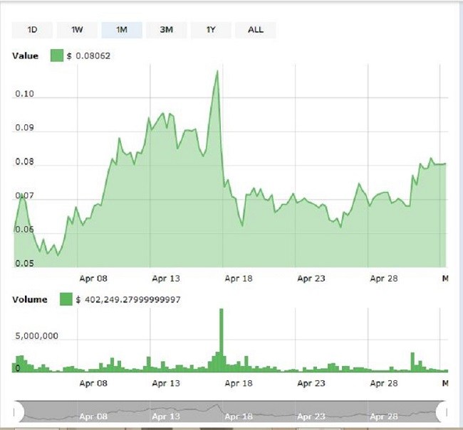463x430 pixels.
Task: Click the 0.09 price axis label
Action: pos(24,128)
